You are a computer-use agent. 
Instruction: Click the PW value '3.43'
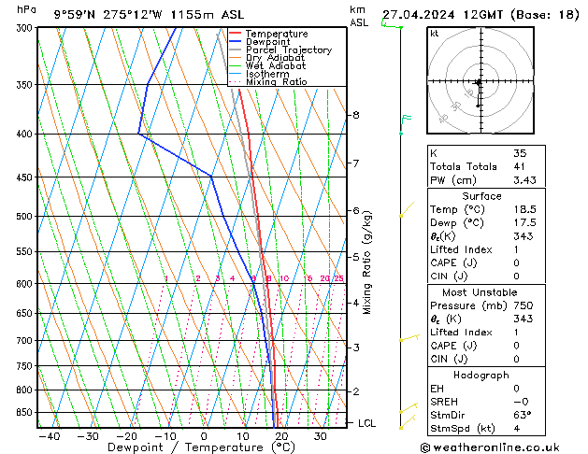coord(525,180)
